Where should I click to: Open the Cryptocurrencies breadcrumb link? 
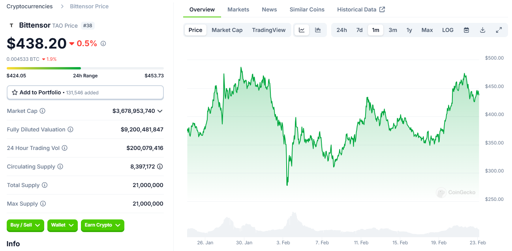[x=30, y=6]
